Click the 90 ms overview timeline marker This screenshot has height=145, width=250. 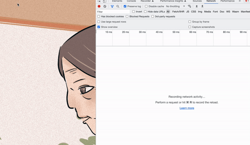point(243,32)
